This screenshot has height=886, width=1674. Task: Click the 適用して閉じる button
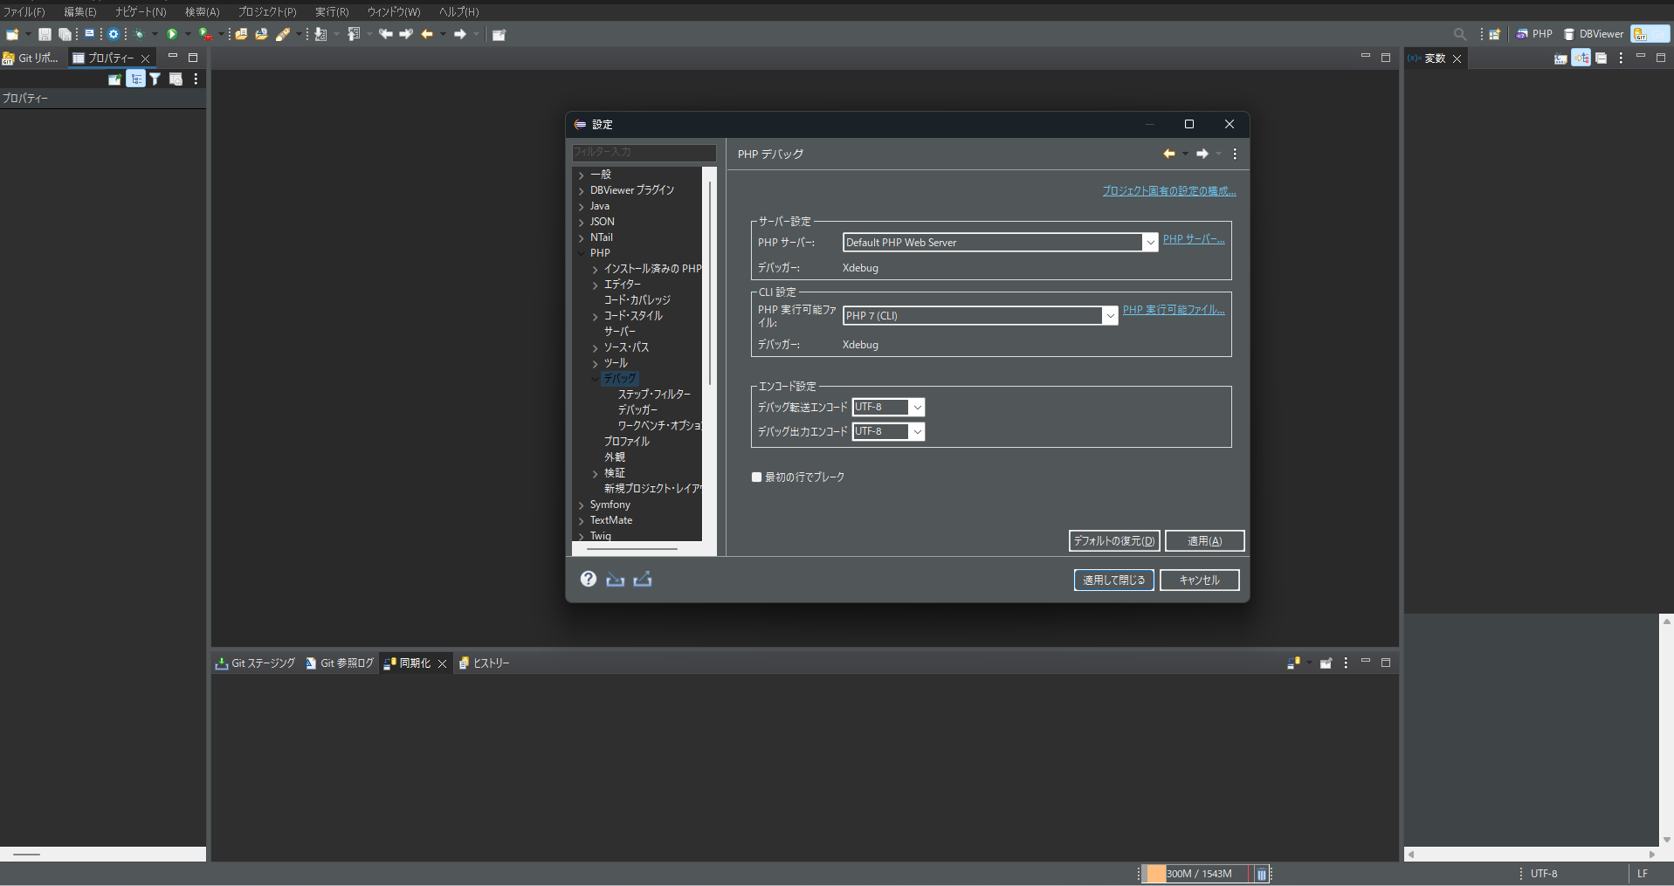click(x=1113, y=580)
